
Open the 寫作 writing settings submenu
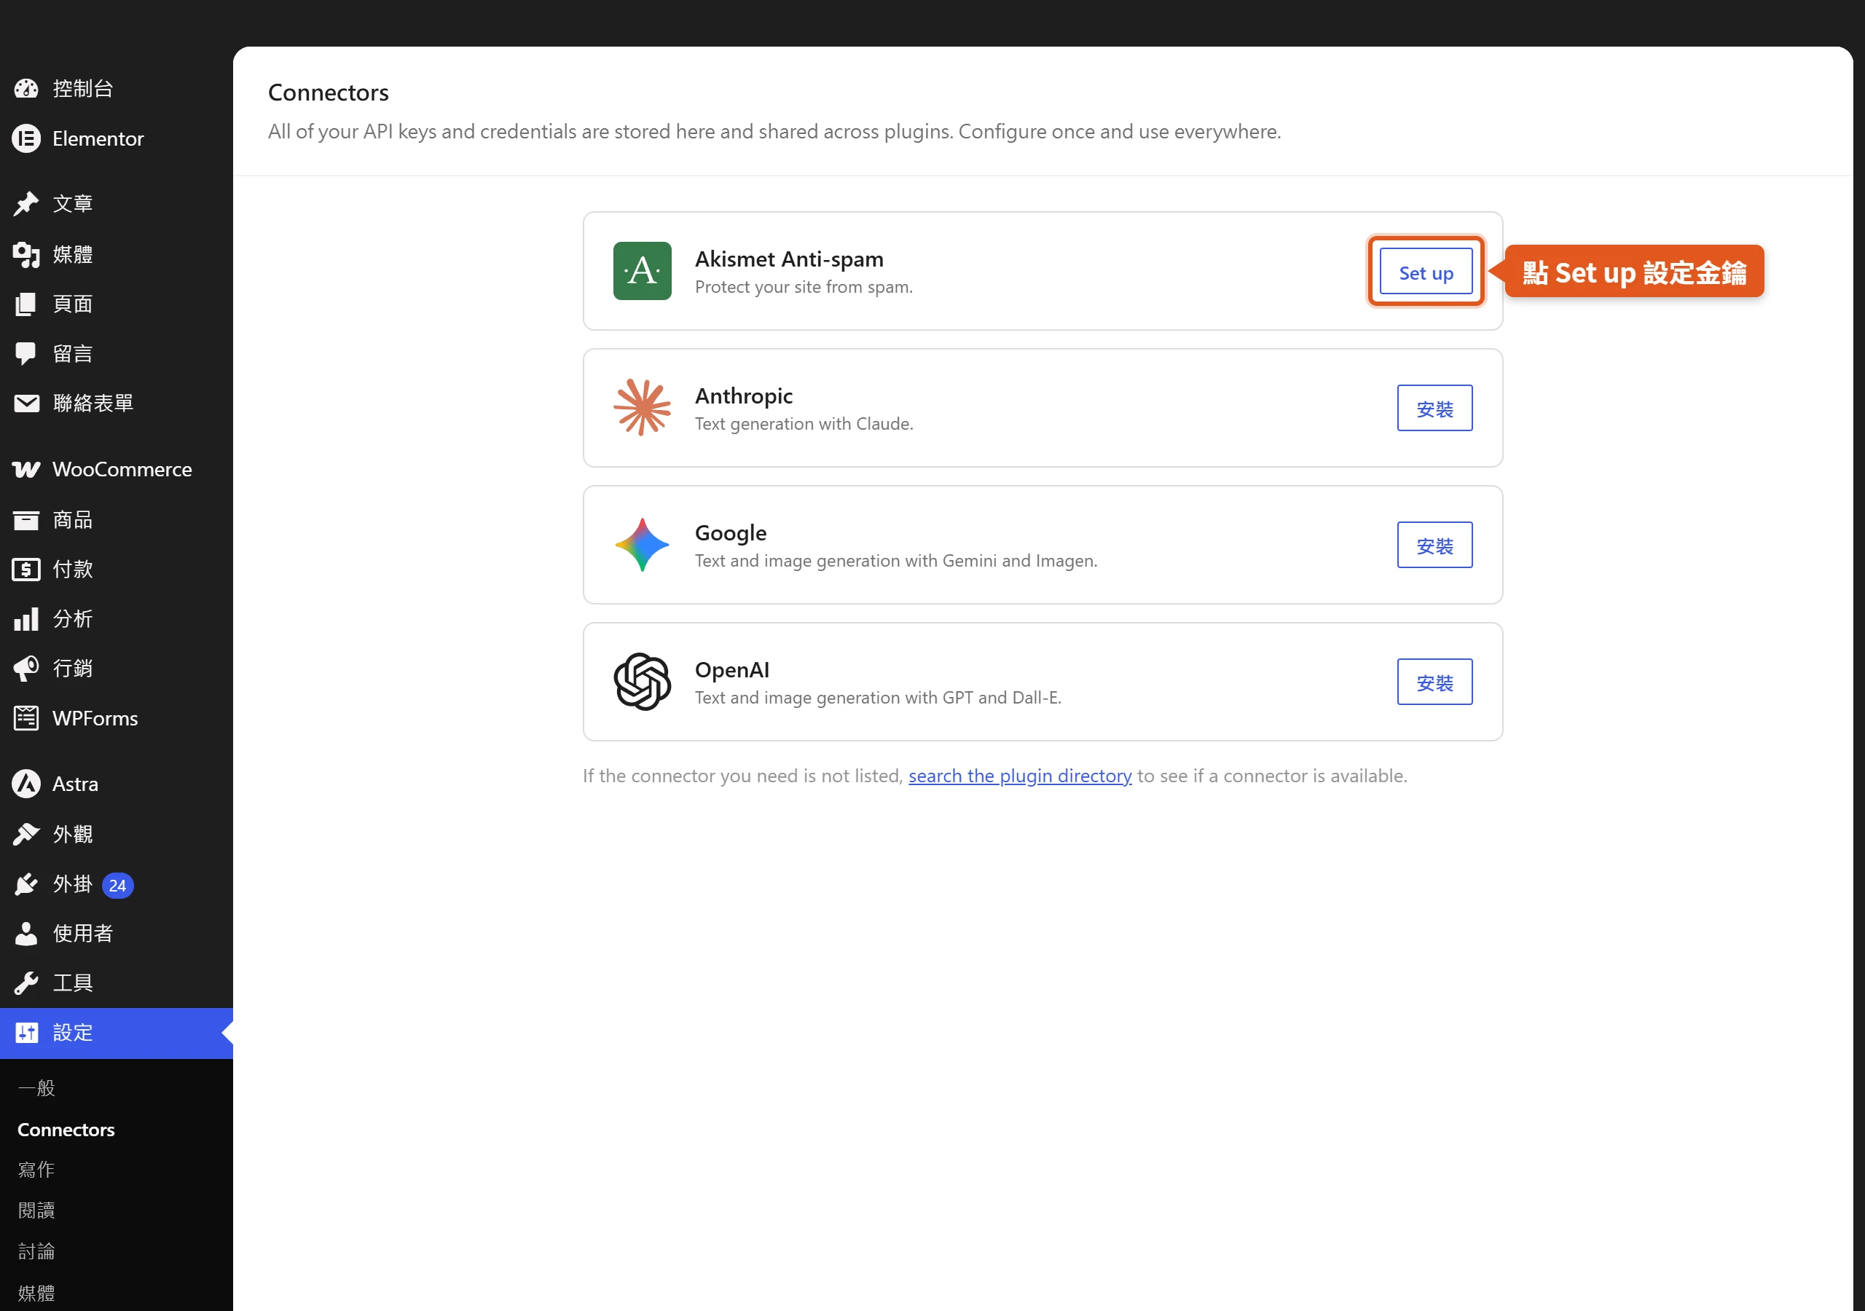pos(36,1170)
